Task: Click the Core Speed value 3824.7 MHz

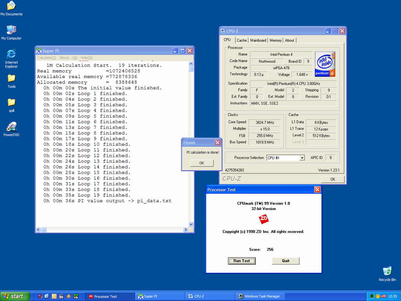Action: pos(265,122)
